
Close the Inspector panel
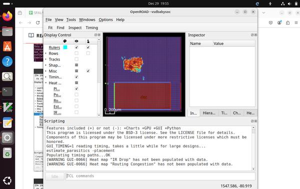click(x=255, y=35)
